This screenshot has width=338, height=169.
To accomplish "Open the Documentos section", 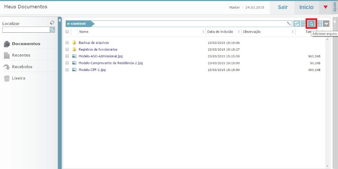I will [x=26, y=44].
